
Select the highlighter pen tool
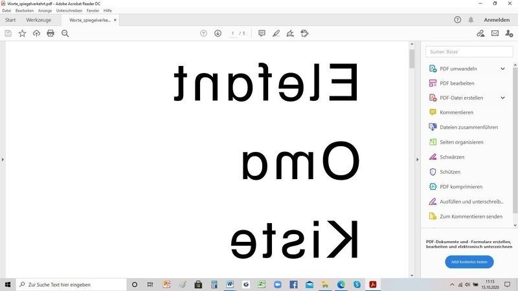pos(276,33)
